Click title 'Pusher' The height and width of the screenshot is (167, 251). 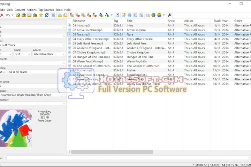point(131,70)
